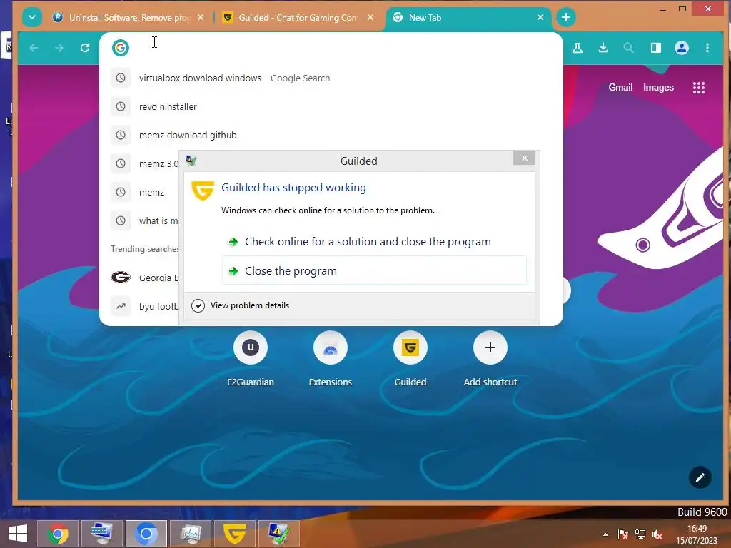
Task: Open Windows Start button
Action: pyautogui.click(x=18, y=534)
